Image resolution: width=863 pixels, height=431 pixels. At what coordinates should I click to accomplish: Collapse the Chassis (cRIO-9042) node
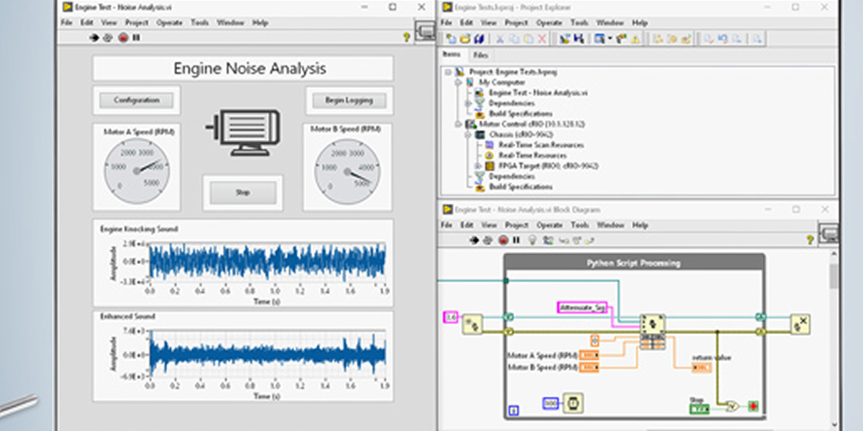point(468,135)
